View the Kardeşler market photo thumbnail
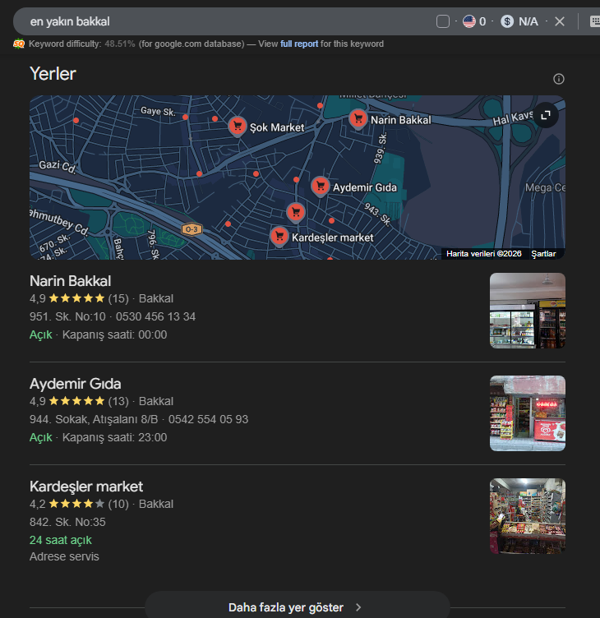This screenshot has height=618, width=600. [528, 516]
